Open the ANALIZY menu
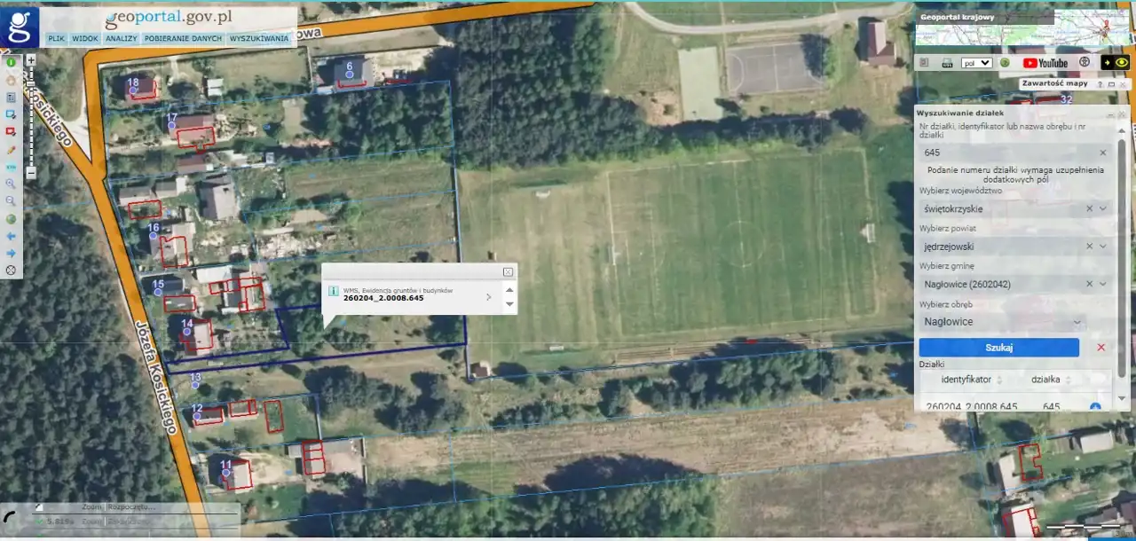The image size is (1136, 541). click(x=121, y=39)
